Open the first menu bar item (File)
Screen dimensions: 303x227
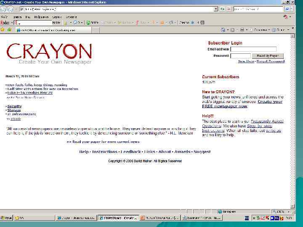click(x=4, y=17)
